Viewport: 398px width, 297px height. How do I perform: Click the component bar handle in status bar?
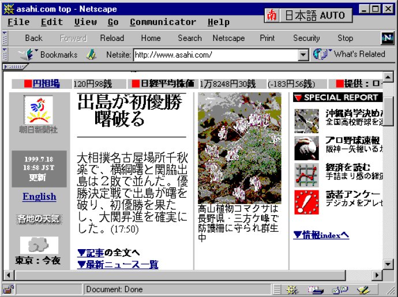277,290
